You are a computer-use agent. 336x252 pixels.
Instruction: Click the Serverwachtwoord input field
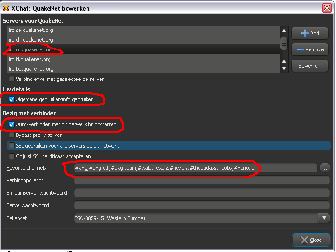[201, 205]
